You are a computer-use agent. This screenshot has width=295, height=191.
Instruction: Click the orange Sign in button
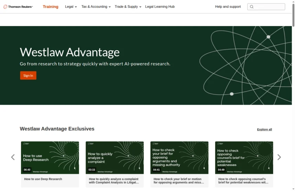[28, 75]
